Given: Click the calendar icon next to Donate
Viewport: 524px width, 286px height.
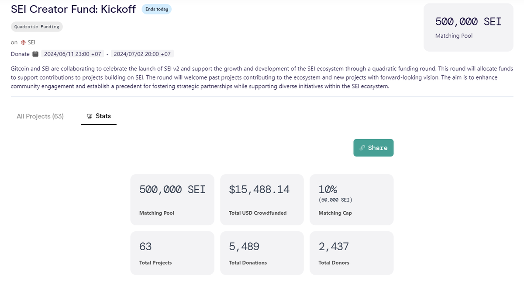Looking at the screenshot, I should [35, 53].
